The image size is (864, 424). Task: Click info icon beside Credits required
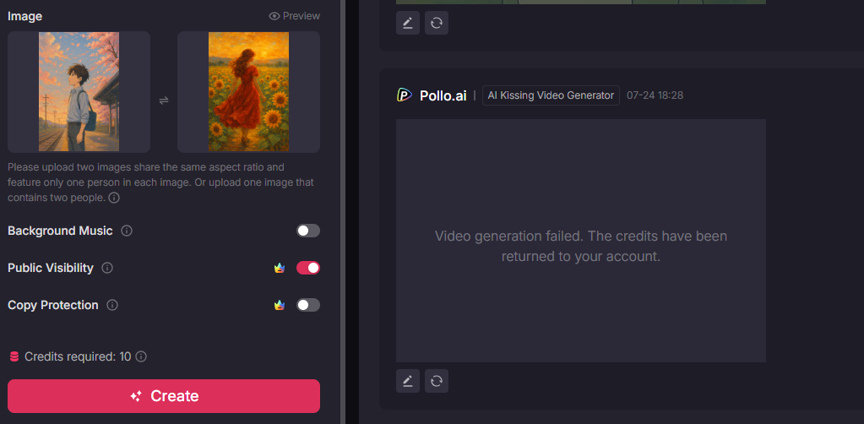pyautogui.click(x=141, y=356)
